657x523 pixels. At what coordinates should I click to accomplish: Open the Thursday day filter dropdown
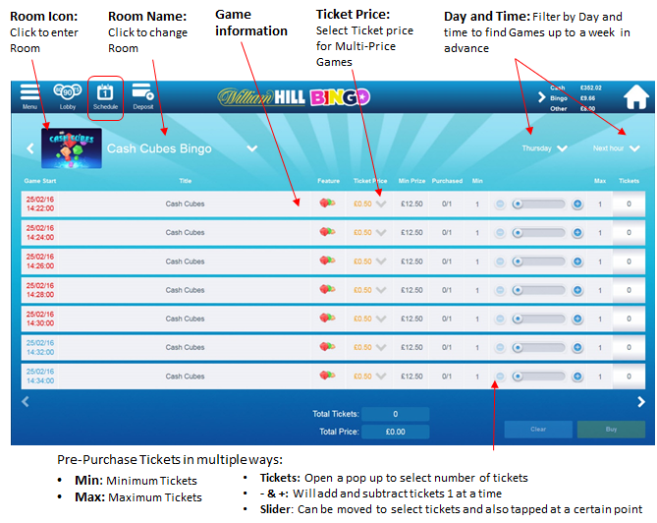click(x=562, y=148)
